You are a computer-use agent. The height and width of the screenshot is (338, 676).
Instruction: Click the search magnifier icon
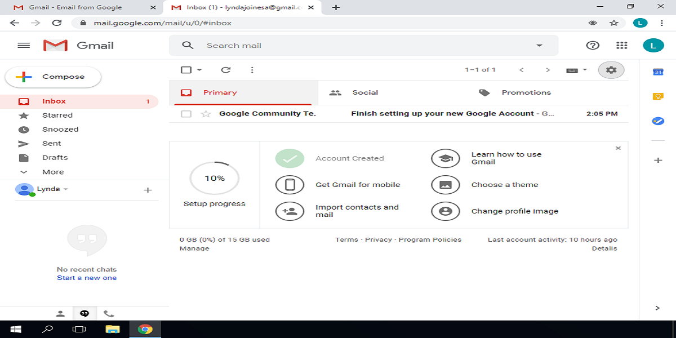click(x=188, y=46)
